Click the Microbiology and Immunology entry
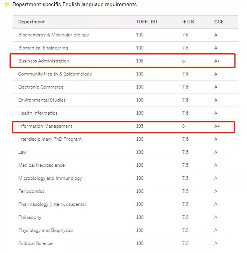The width and height of the screenshot is (247, 253). coord(50,178)
